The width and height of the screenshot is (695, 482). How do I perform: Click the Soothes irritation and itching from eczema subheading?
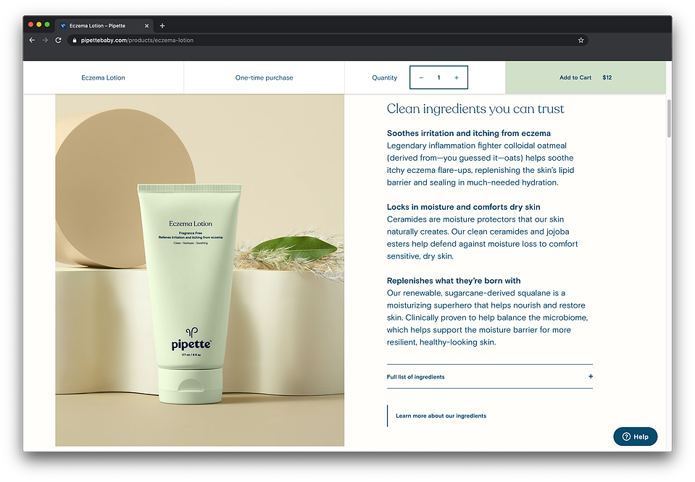coord(468,133)
